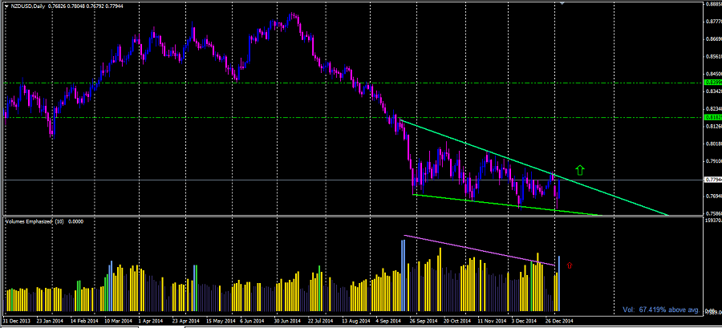Click the green dash-dot horizontal level line
Screen dimensions: 722x328
pos(241,118)
